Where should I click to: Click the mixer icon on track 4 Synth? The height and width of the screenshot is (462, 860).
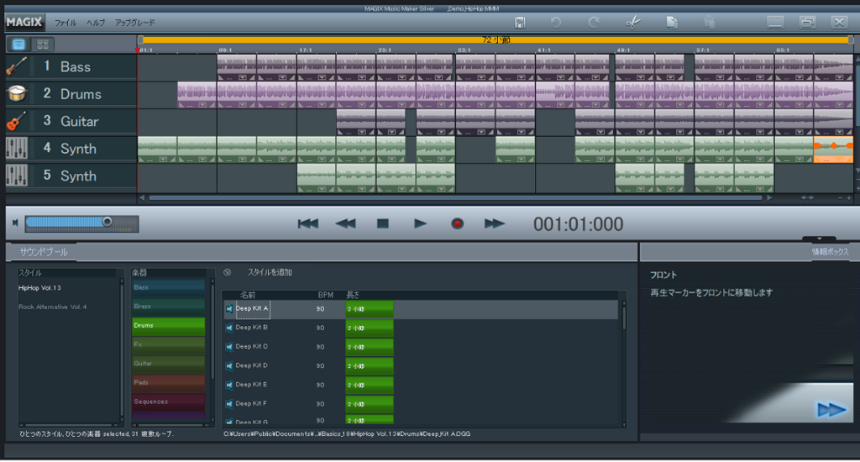17,148
